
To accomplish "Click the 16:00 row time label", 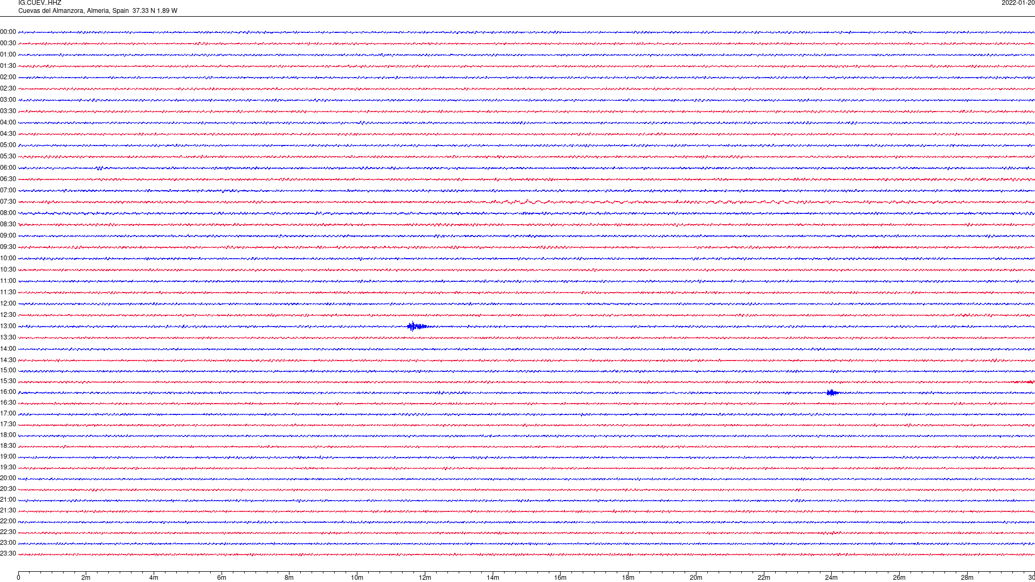I will point(8,392).
